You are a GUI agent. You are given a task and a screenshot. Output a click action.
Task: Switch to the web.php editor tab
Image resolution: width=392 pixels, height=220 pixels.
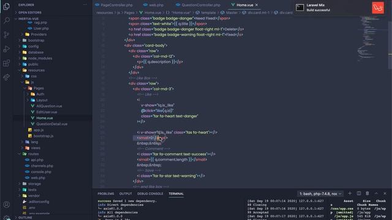point(153,5)
